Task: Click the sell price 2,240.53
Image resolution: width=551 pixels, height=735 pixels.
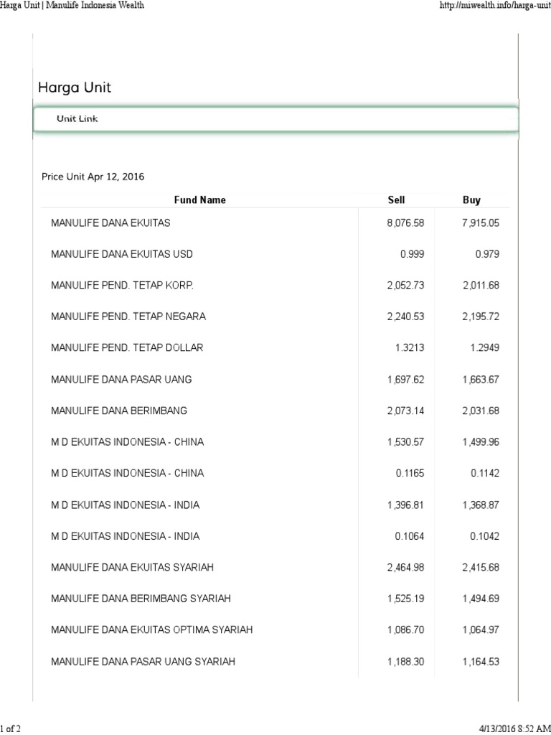Action: [405, 317]
